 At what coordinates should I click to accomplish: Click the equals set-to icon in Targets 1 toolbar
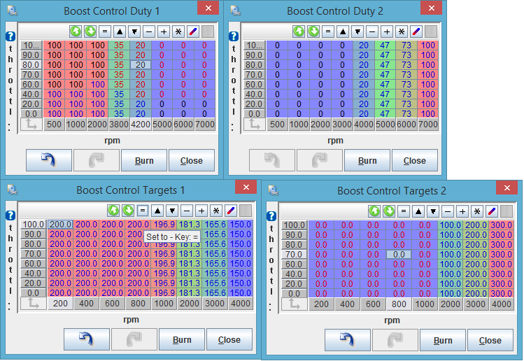143,211
